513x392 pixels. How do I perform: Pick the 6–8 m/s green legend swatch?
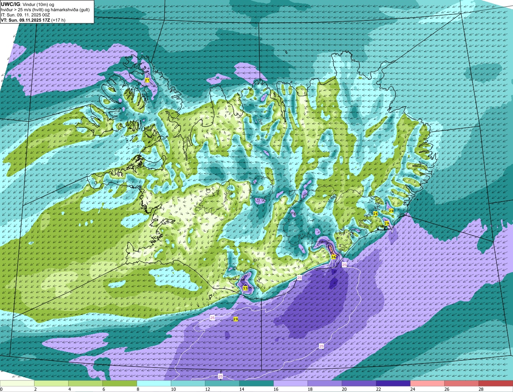click(x=120, y=384)
